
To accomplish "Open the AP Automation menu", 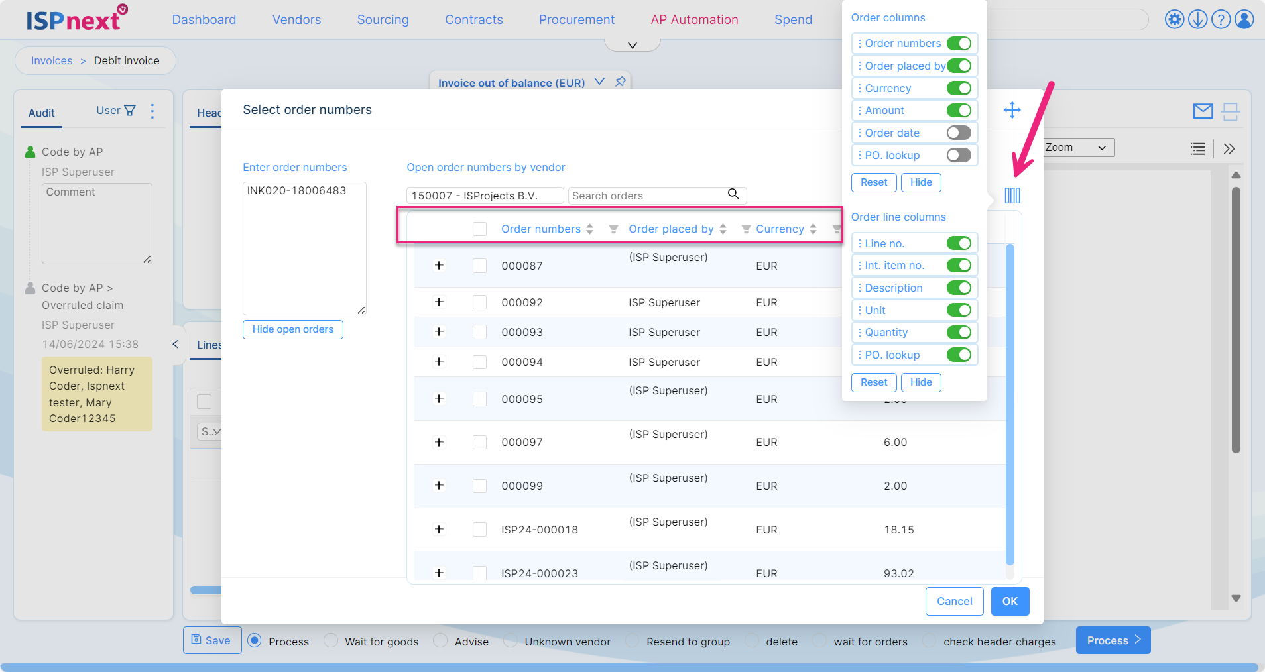I will [x=694, y=20].
